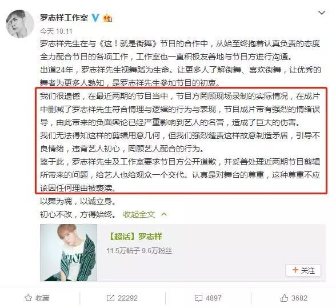Click the blue V verification badge
Screen dimensions: 336x308
(95, 18)
